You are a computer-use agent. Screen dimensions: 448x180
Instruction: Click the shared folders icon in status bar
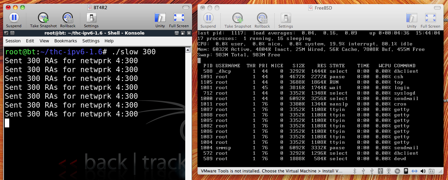coord(432,171)
